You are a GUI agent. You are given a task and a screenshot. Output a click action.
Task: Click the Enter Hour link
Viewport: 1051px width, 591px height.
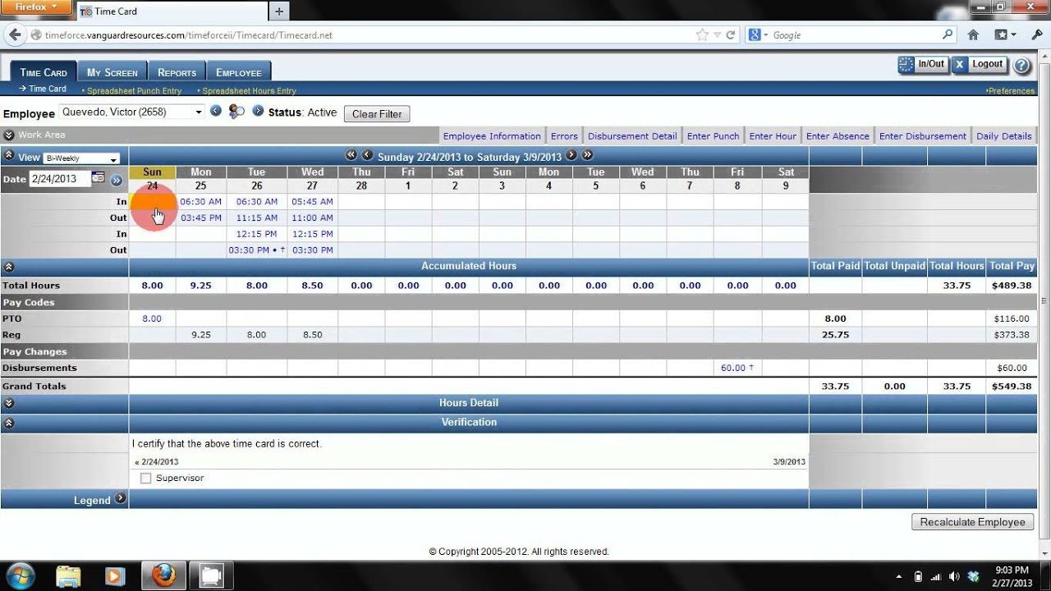click(773, 136)
